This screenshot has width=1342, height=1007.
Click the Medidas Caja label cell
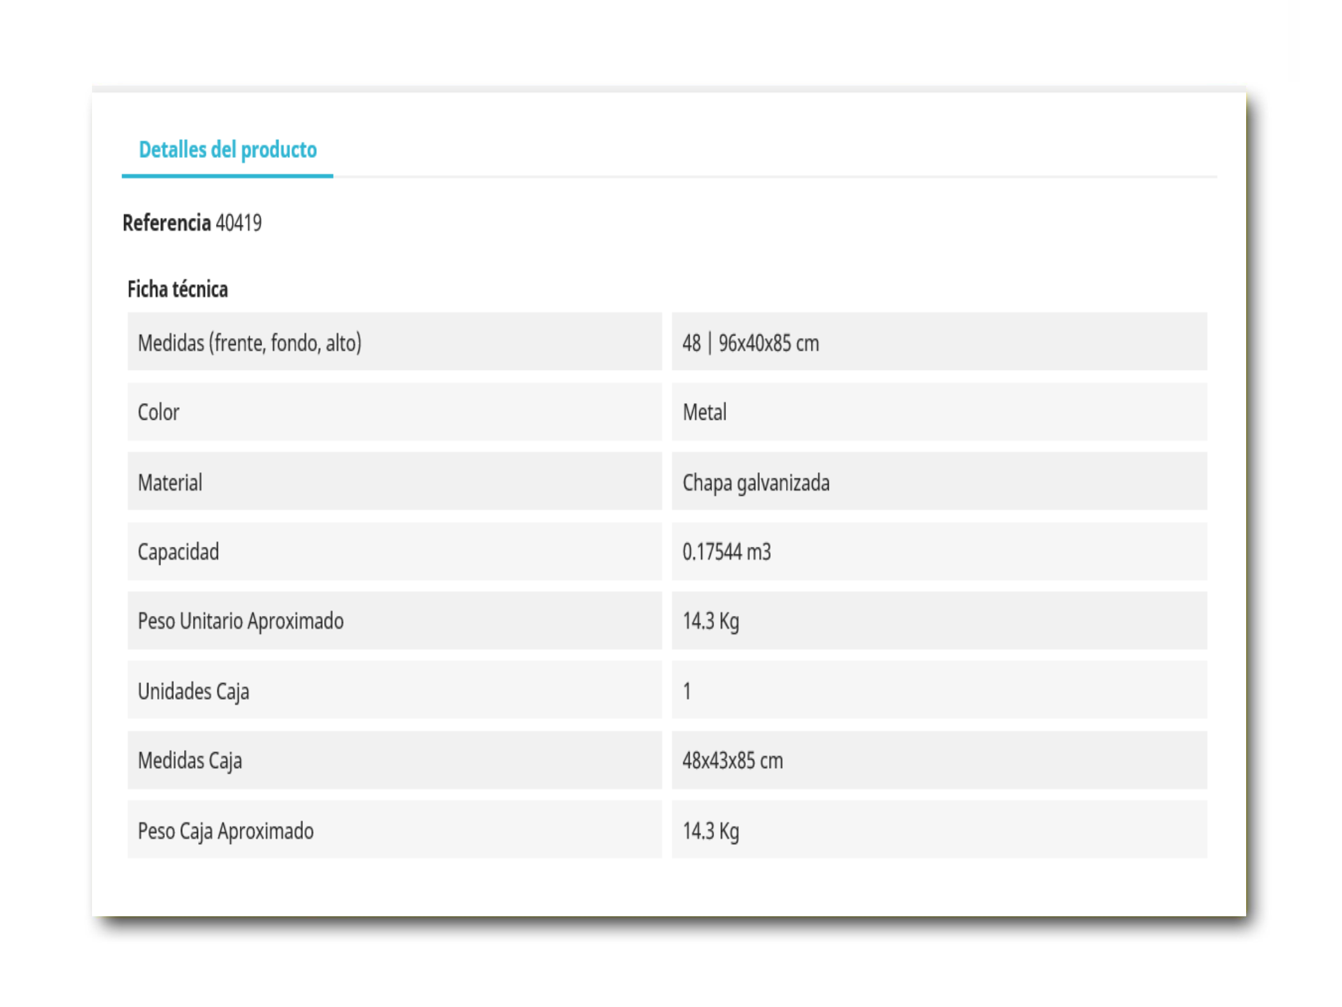click(394, 760)
